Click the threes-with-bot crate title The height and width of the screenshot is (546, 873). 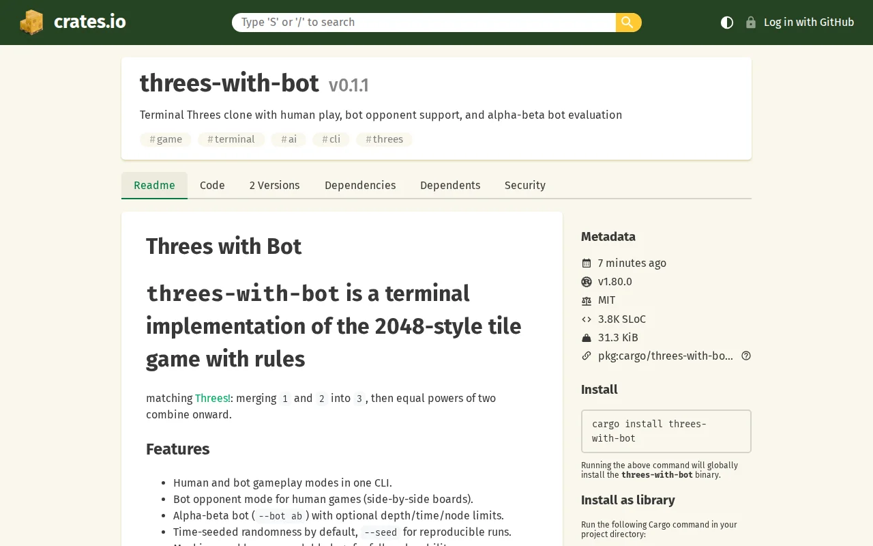click(x=229, y=83)
